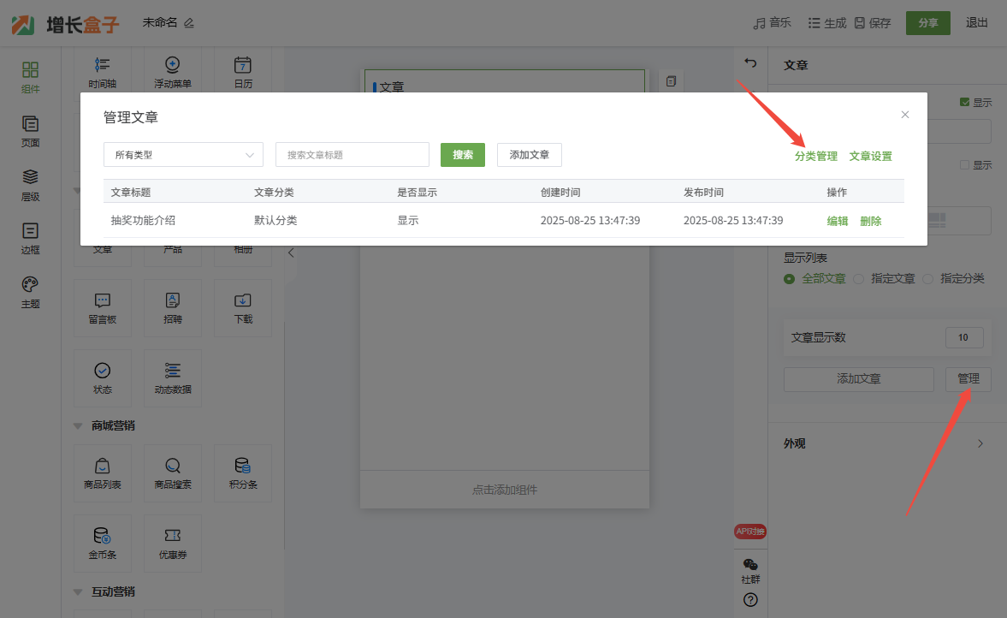Select the 招聘 recruitment component icon
This screenshot has height=618, width=1007.
173,307
